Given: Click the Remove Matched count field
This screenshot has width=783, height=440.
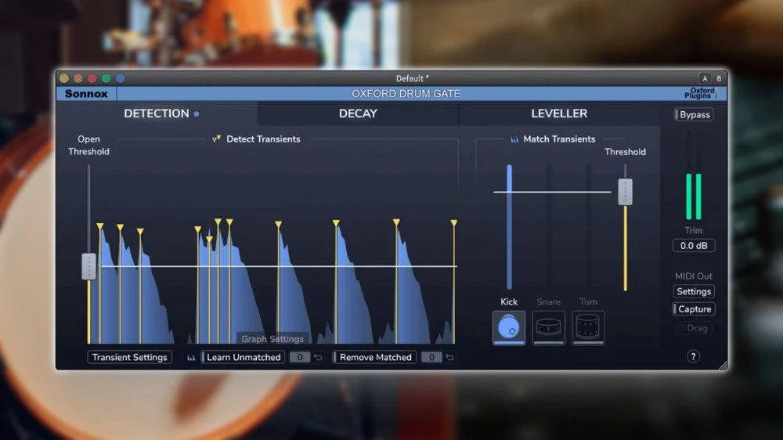Looking at the screenshot, I should point(431,357).
